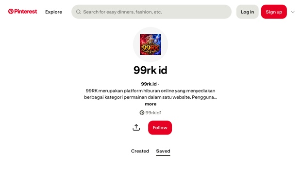Focus the search for easy dinners field
This screenshot has height=179, width=301.
[151, 12]
